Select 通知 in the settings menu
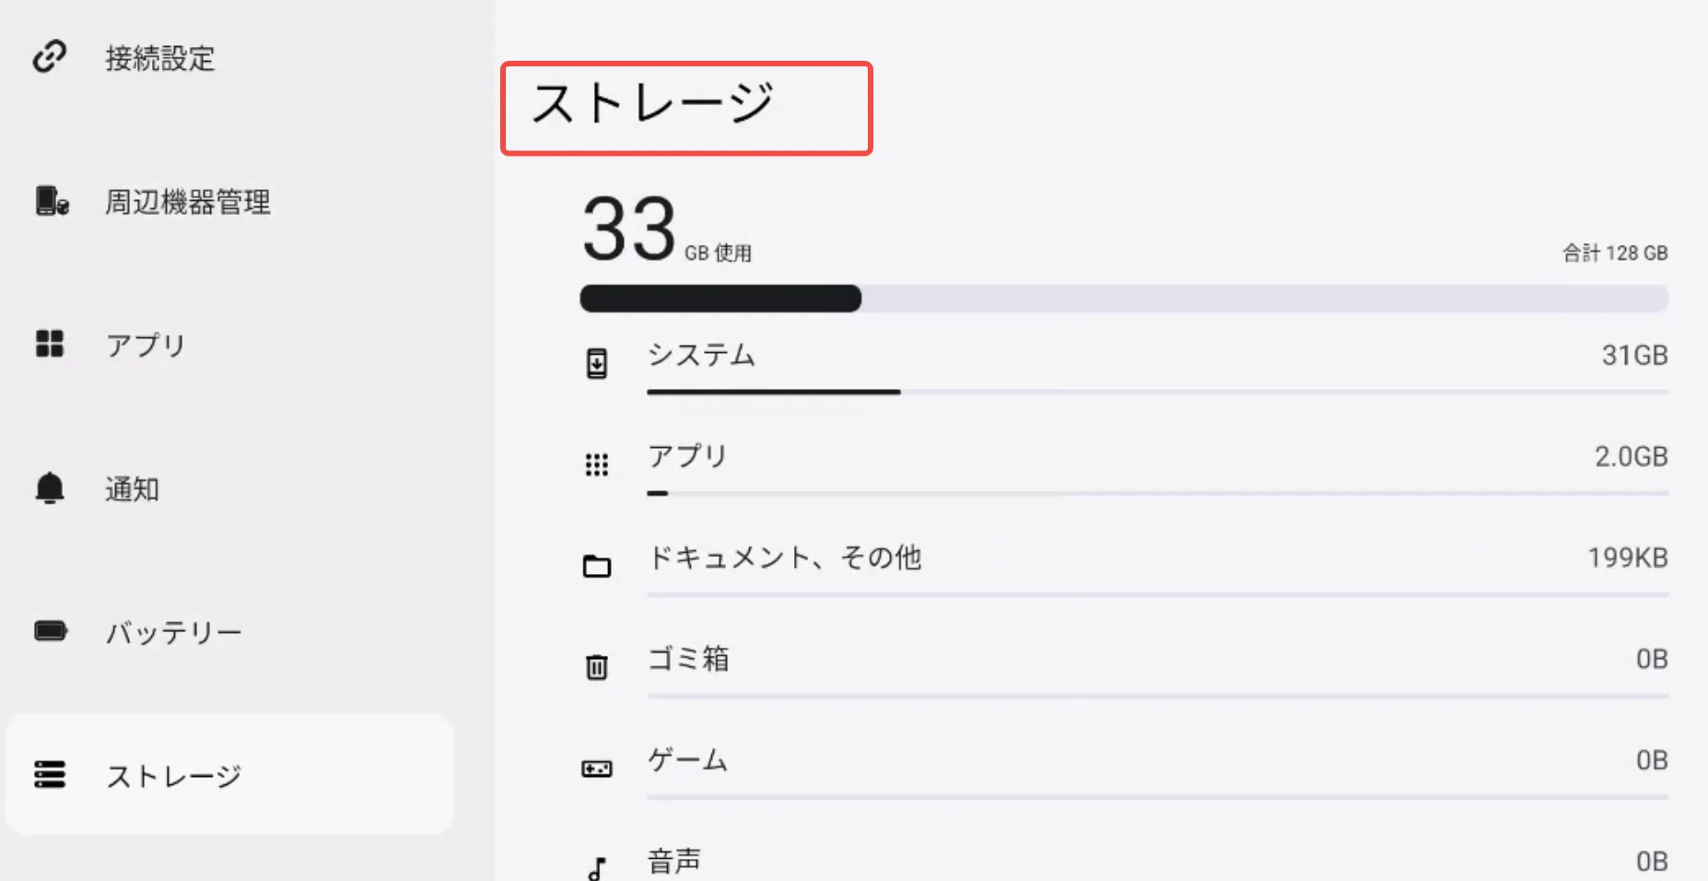 coord(133,489)
